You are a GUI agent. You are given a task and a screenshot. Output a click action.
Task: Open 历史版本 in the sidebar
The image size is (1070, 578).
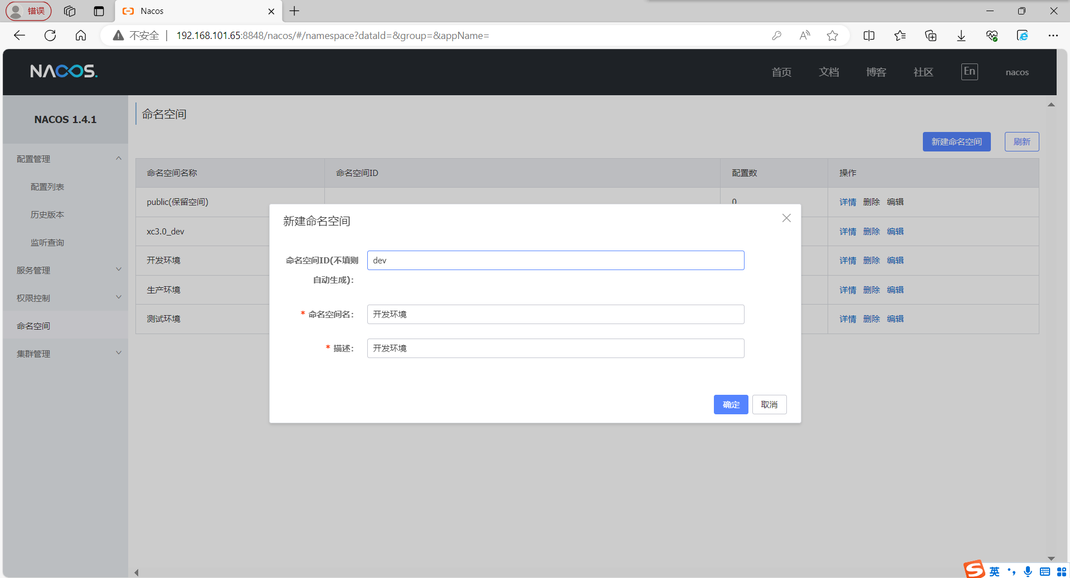(x=47, y=215)
